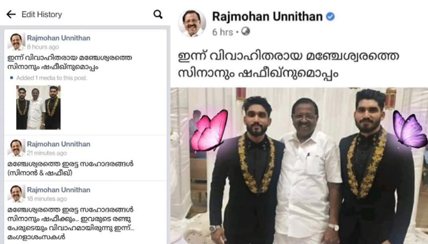Tap the avatar on the 18 minutes ago entry

16,194
